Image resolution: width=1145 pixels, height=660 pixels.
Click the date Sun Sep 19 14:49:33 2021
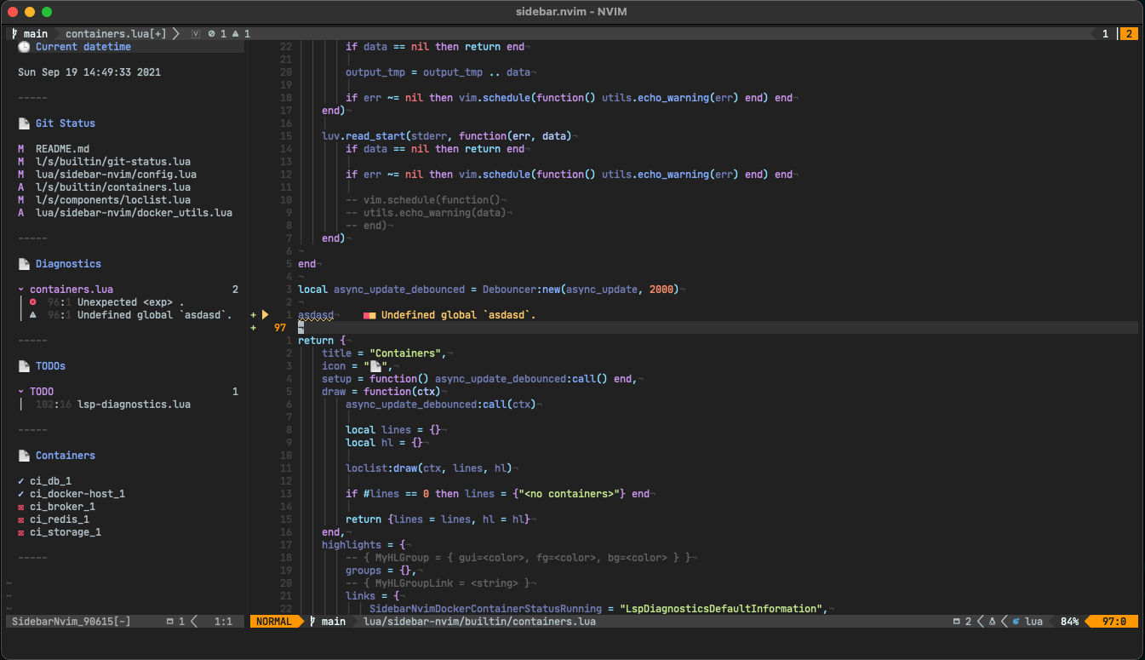(89, 72)
